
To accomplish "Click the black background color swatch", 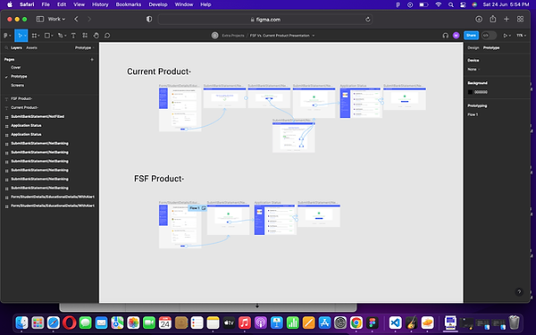I will click(x=470, y=92).
